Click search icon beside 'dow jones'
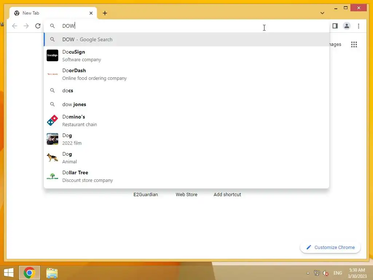 (52, 104)
